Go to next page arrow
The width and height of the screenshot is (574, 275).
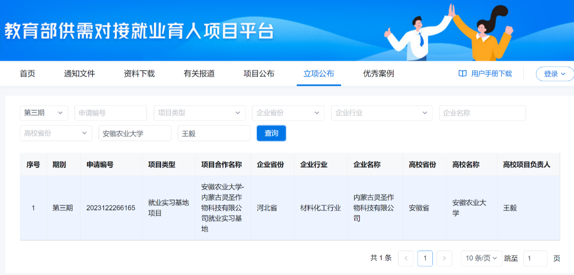click(x=444, y=258)
